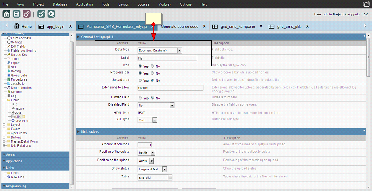Image resolution: width=372 pixels, height=191 pixels.
Task: Click the teal gear icon in toolbar
Action: [41, 14]
